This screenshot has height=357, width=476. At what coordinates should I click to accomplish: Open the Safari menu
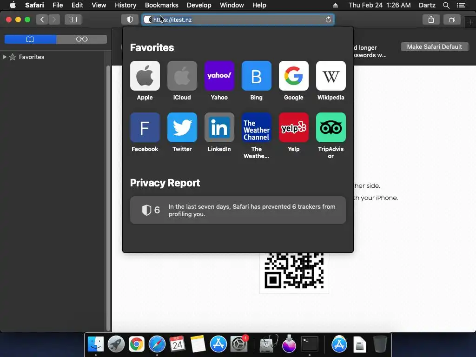pos(34,5)
